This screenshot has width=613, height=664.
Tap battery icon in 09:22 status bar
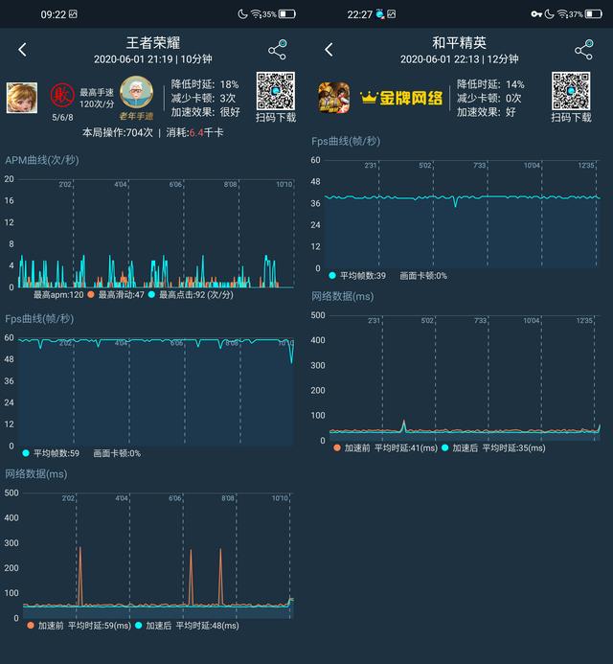pos(286,14)
